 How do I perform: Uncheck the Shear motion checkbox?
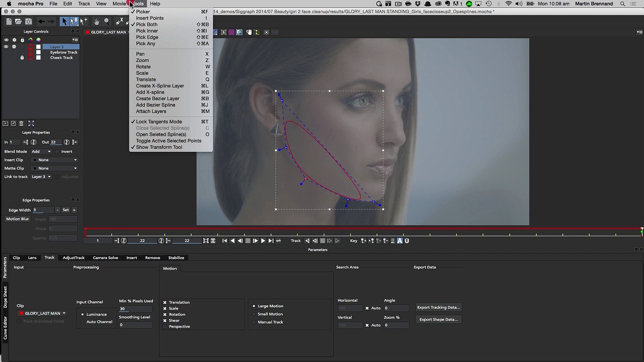tap(165, 320)
